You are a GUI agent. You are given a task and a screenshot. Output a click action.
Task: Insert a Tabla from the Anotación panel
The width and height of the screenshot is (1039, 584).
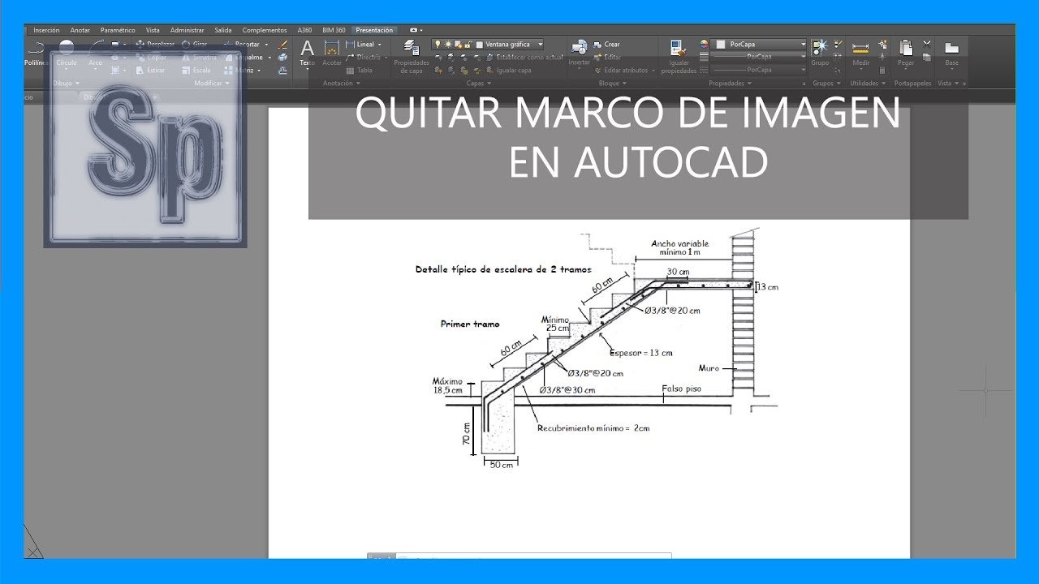360,70
